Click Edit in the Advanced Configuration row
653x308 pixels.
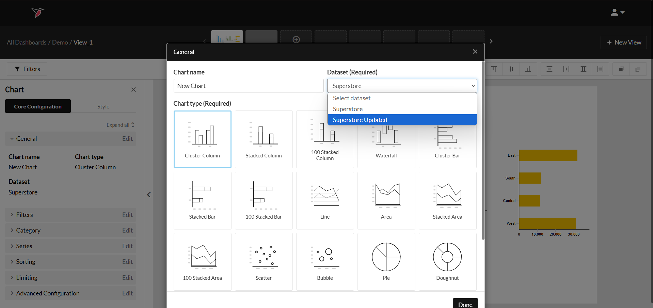pyautogui.click(x=127, y=293)
